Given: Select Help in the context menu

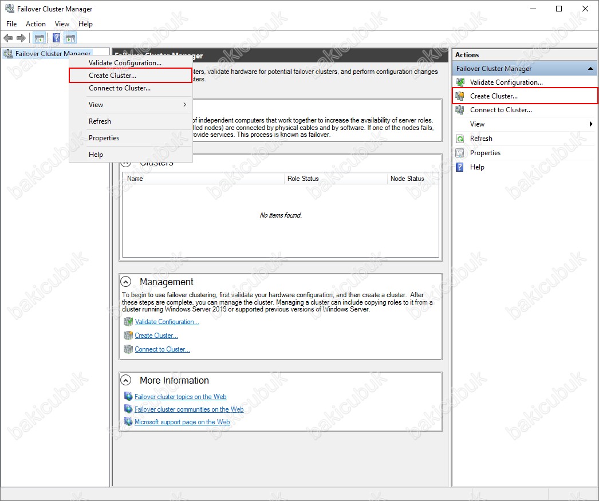Looking at the screenshot, I should [x=131, y=154].
